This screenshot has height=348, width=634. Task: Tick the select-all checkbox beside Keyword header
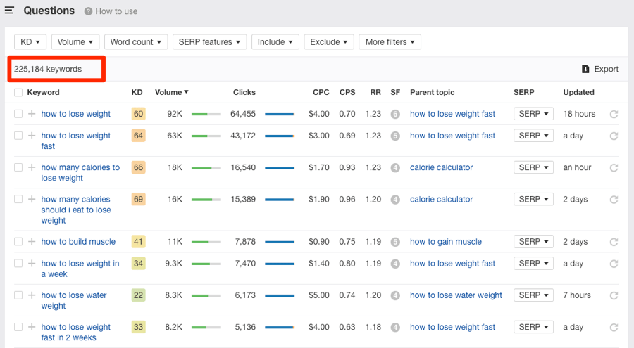click(x=18, y=93)
